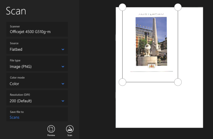Click the AMSTERDAM heading in scanned preview
This screenshot has height=139, width=213.
pos(151,14)
